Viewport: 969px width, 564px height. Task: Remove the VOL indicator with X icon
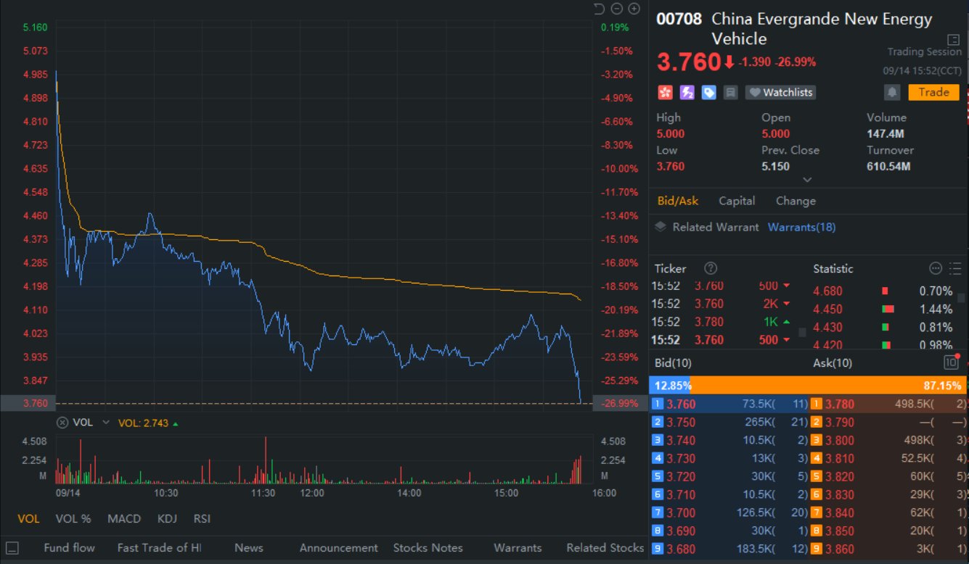(62, 423)
